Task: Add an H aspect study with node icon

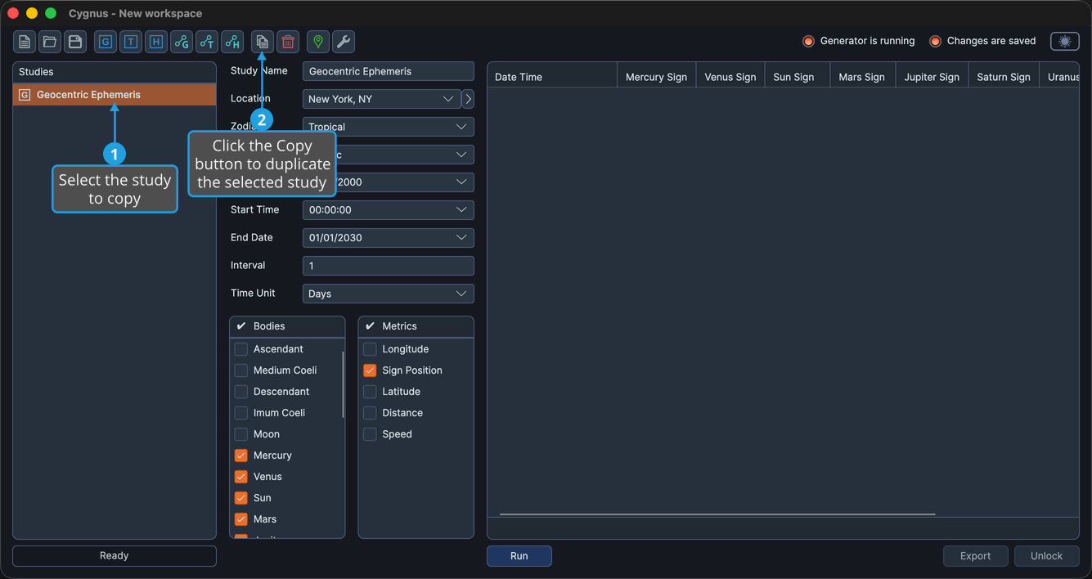Action: click(232, 42)
